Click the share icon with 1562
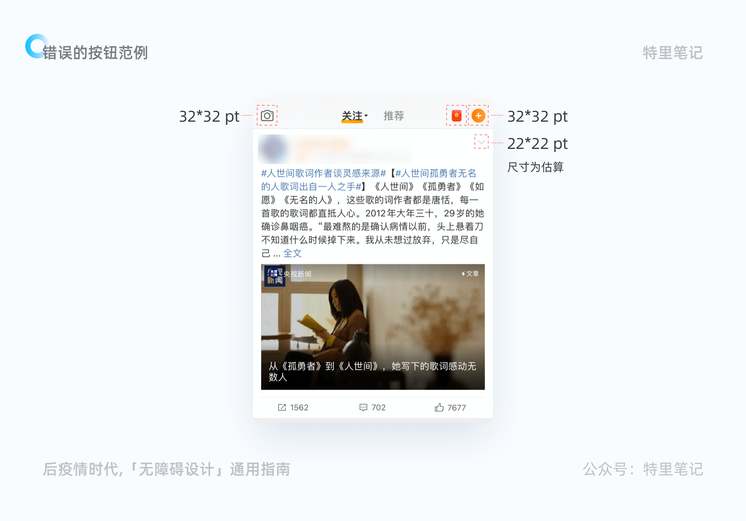Screen dimensions: 746x521 coord(282,407)
